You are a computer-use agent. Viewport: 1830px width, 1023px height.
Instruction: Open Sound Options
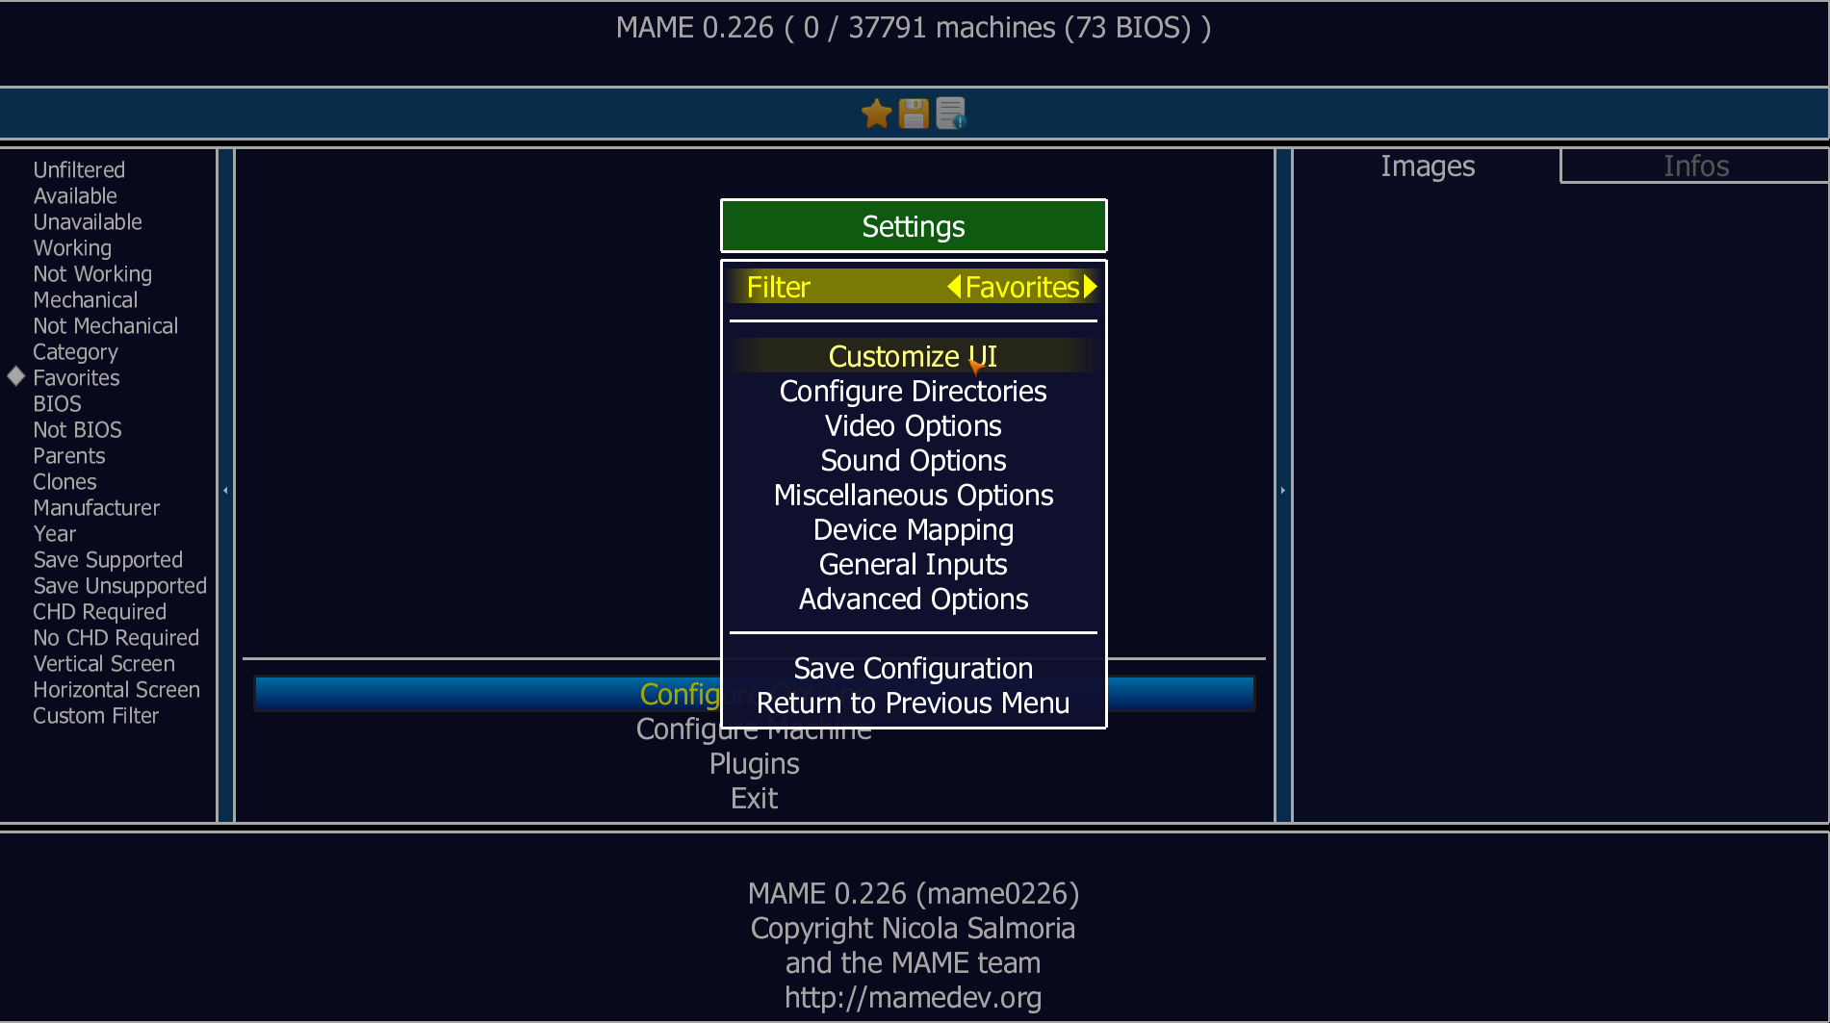914,460
